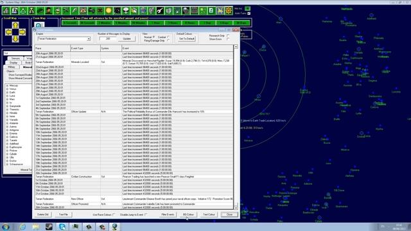Expand the Earth tree node
Image resolution: width=411 pixels, height=231 pixels.
pos(7,92)
